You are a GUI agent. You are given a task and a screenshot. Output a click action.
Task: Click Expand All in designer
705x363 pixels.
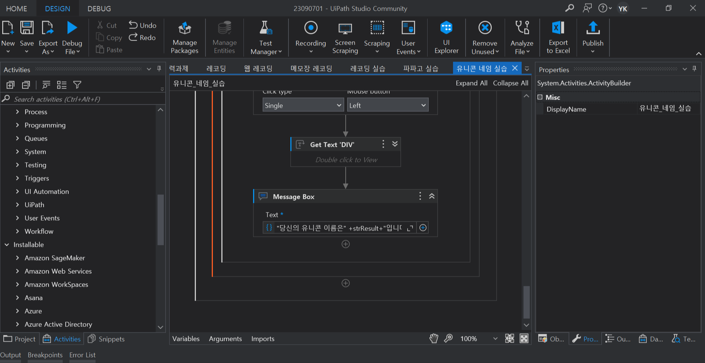coord(471,83)
